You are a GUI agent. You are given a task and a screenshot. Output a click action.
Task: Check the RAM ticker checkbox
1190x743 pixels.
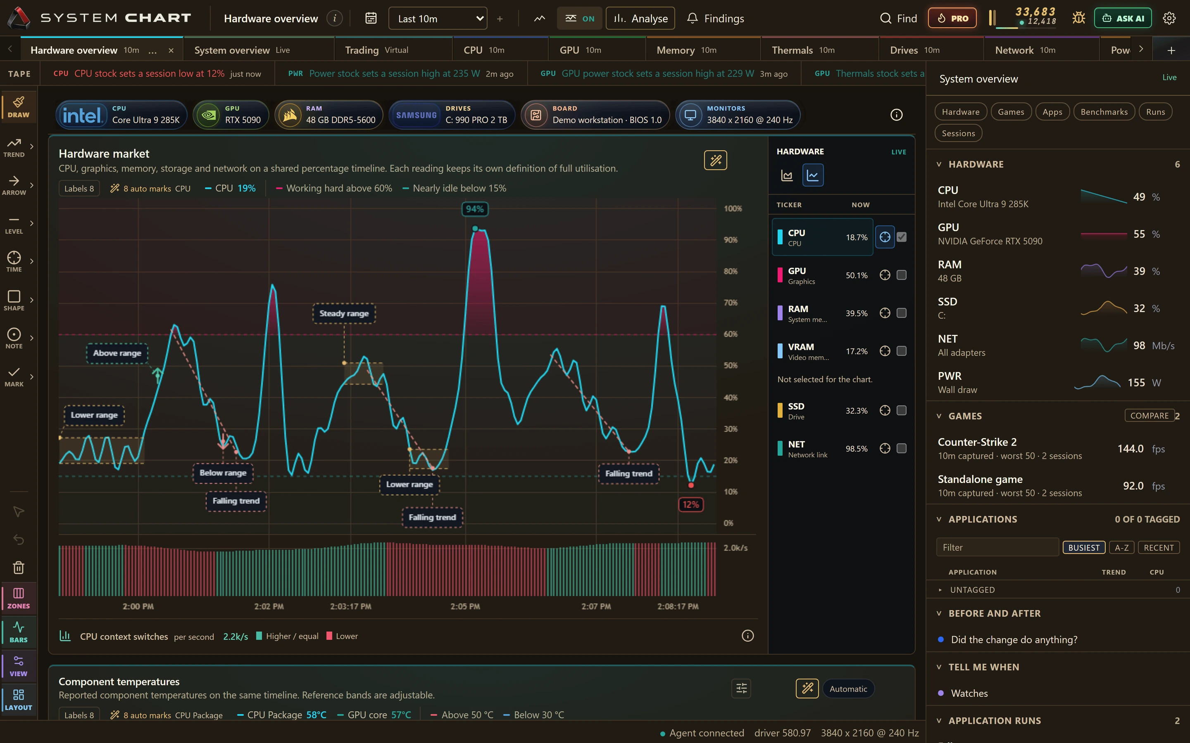[901, 313]
